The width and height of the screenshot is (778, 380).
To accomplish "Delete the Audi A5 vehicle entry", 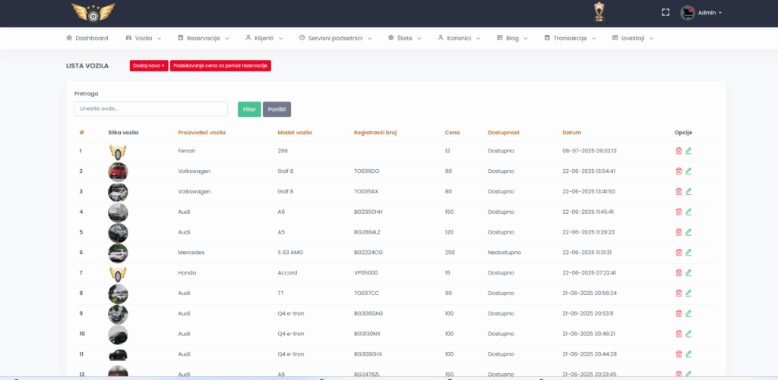I will pyautogui.click(x=678, y=232).
